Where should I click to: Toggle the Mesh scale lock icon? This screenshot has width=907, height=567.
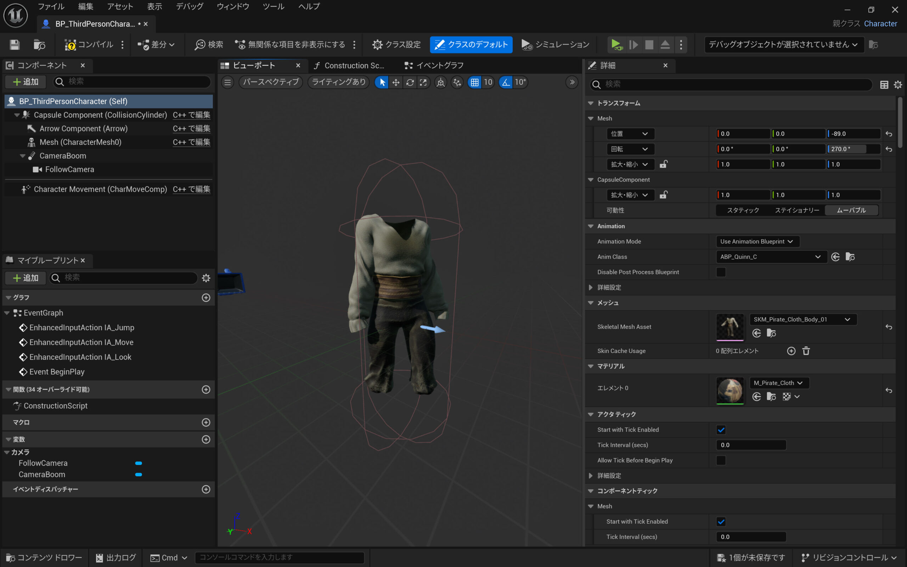coord(663,164)
